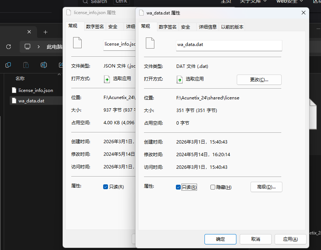Toggle sort arrow above 名称 column
This screenshot has height=250, width=321.
59,74
